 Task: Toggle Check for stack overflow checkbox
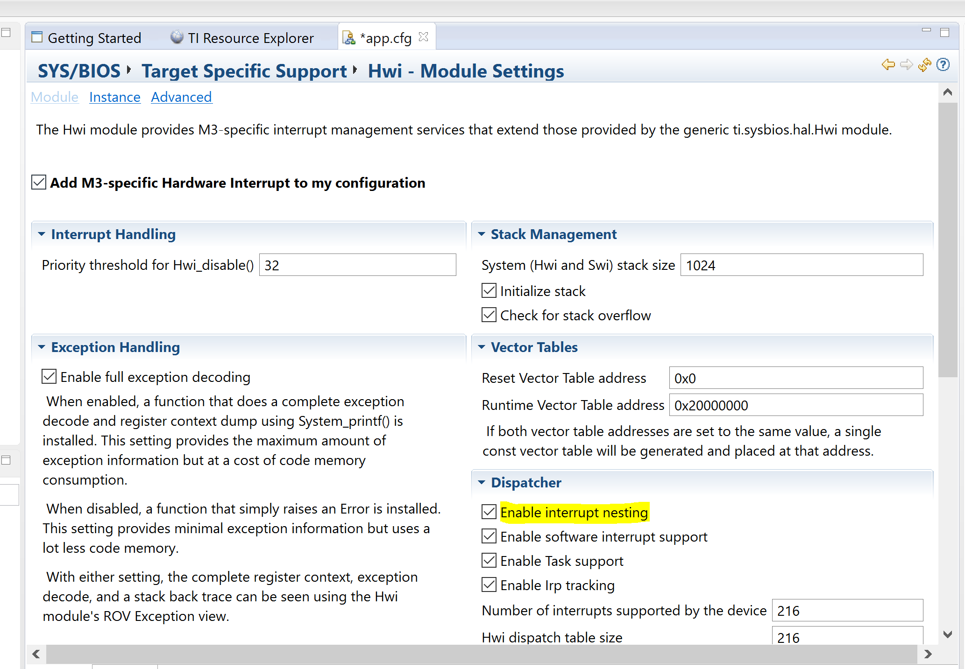(489, 315)
